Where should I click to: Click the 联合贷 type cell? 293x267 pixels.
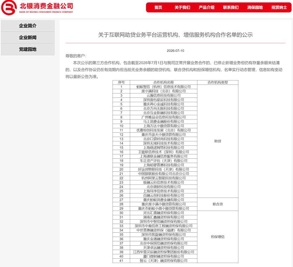coord(218,204)
